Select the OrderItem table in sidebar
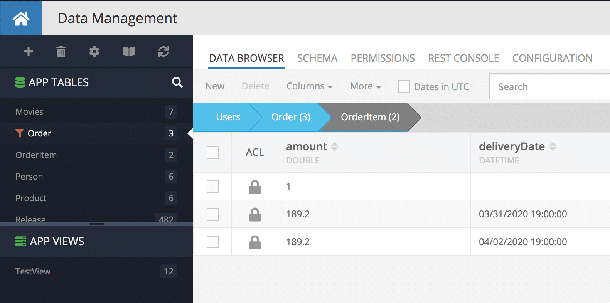The image size is (610, 303). click(96, 155)
